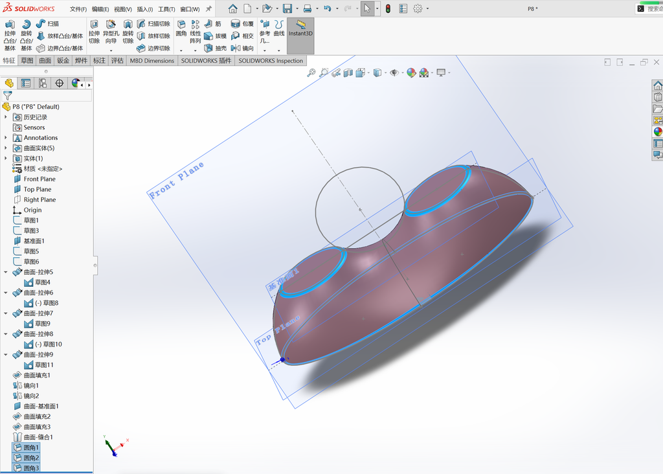Click the 放样凸台/基体 button
The image size is (663, 474).
[x=60, y=36]
